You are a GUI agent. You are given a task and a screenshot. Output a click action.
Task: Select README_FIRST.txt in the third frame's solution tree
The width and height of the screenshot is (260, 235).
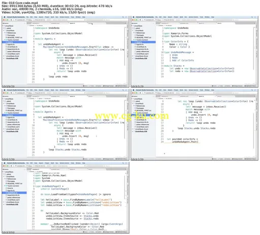point(15,111)
